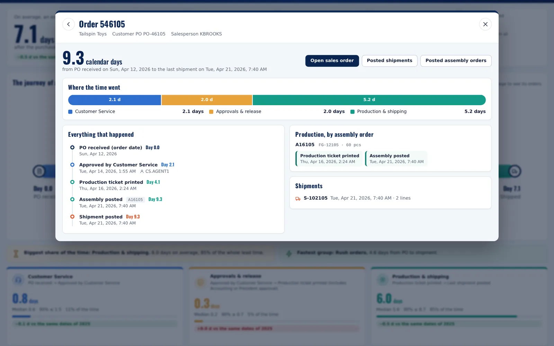Screen dimensions: 554x346
Task: Click assembly order A16105 in Production panel
Action: click(x=305, y=145)
